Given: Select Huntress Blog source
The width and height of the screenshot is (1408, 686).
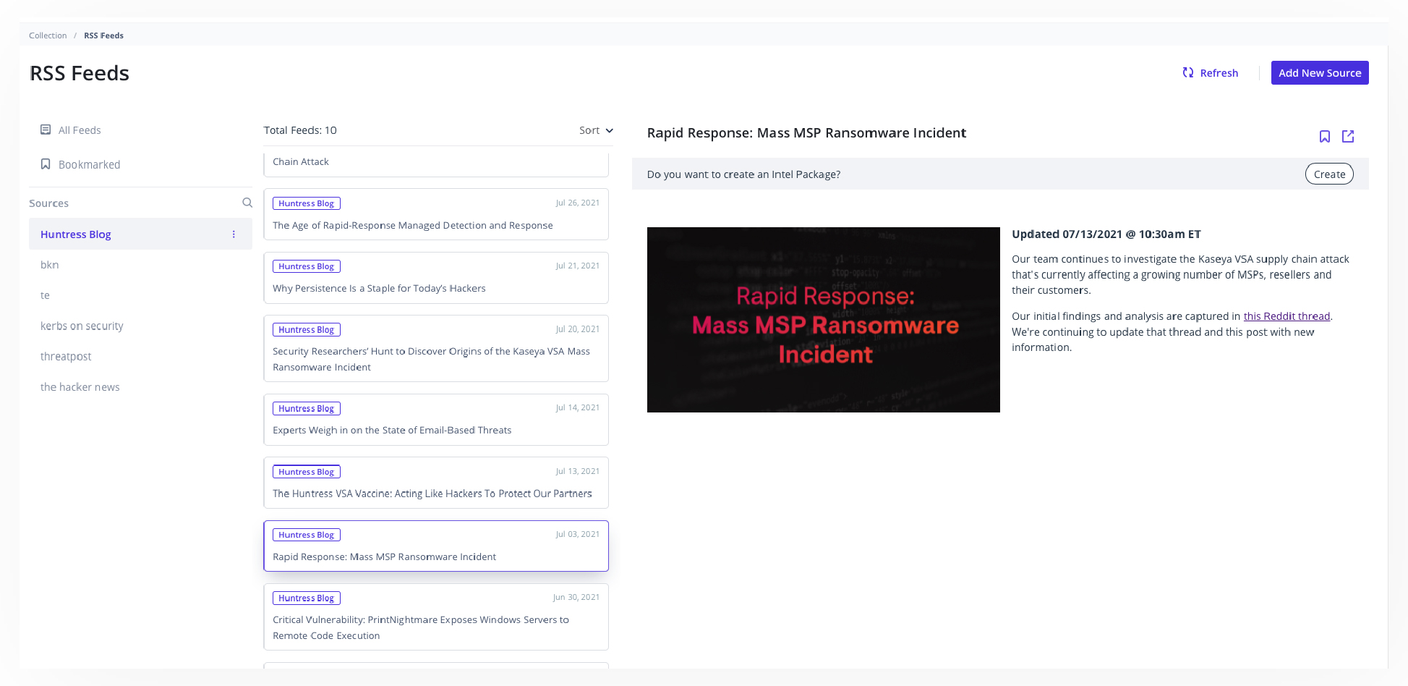Looking at the screenshot, I should click(140, 234).
